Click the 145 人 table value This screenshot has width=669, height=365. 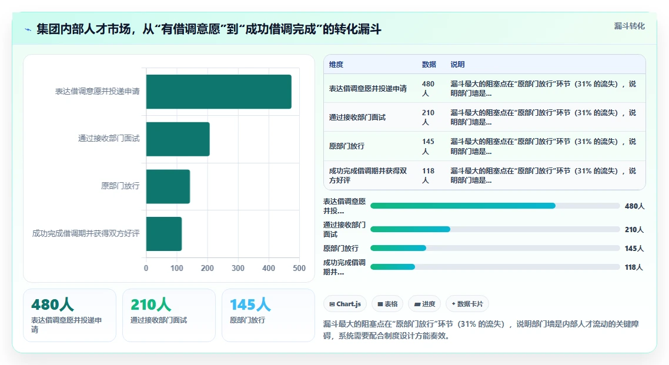pyautogui.click(x=428, y=146)
